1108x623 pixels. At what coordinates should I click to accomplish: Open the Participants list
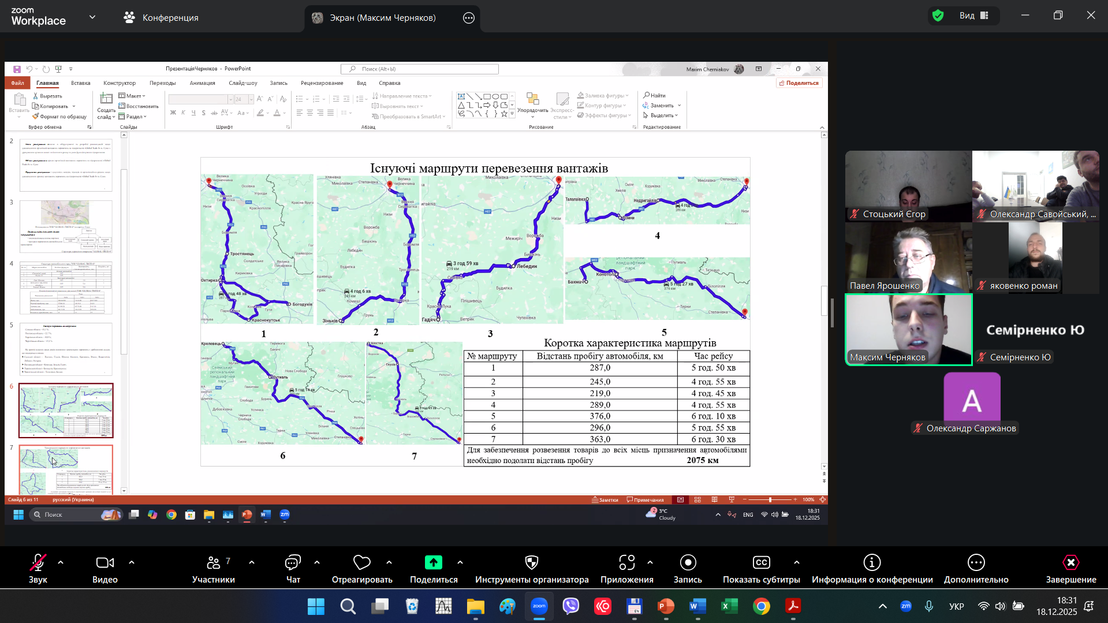coord(214,563)
